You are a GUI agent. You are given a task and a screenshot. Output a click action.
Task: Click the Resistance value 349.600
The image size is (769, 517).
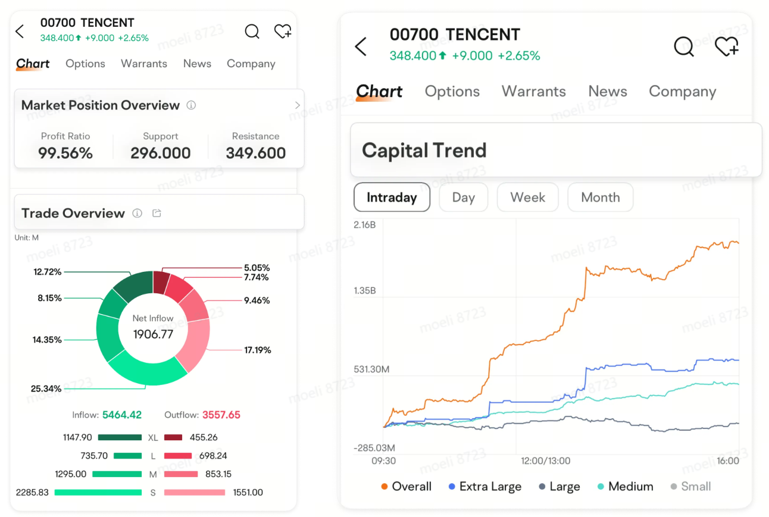coord(256,153)
